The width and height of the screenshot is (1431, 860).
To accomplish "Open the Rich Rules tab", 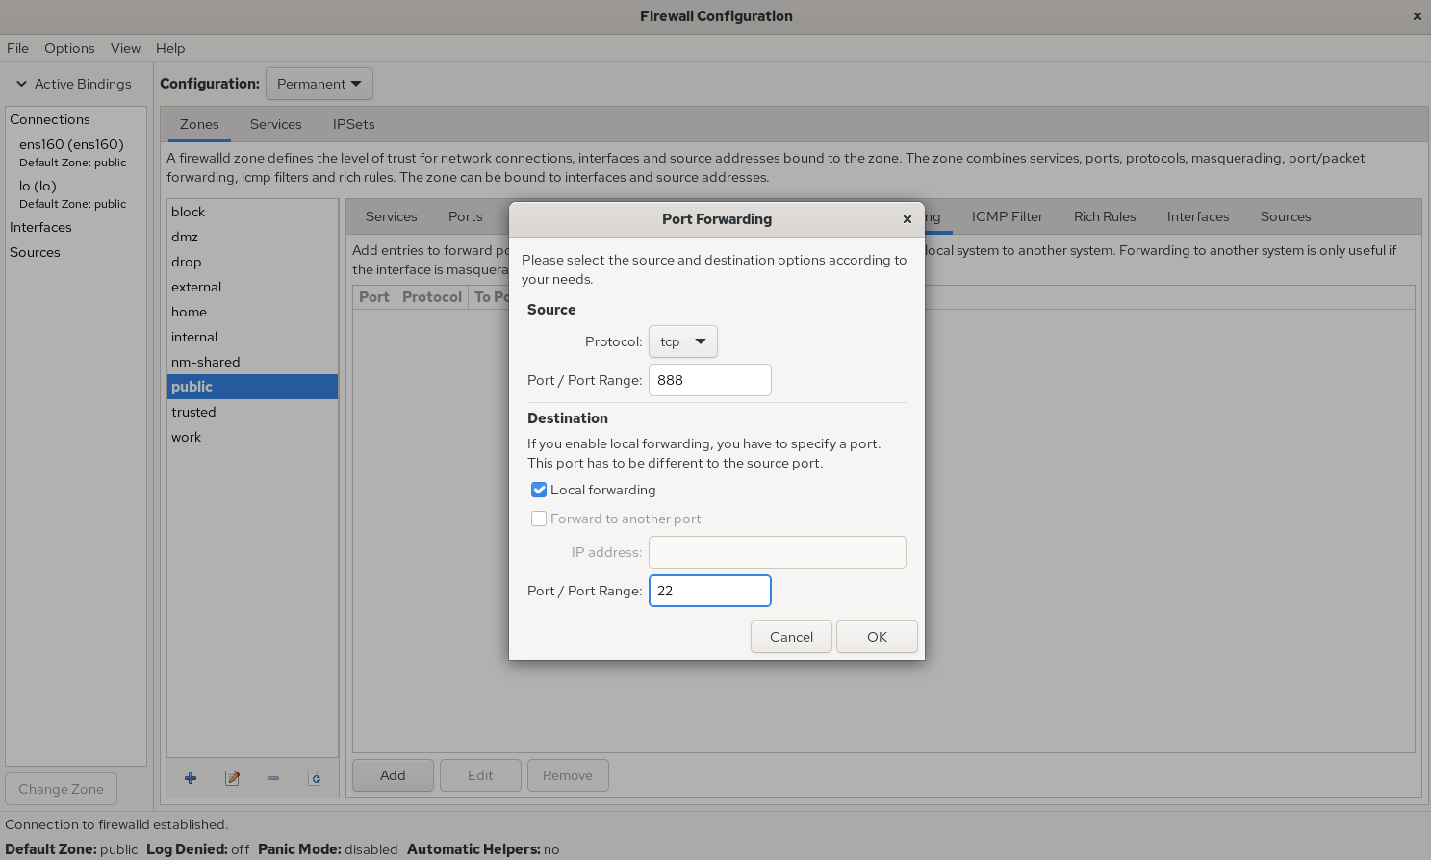I will pyautogui.click(x=1104, y=216).
